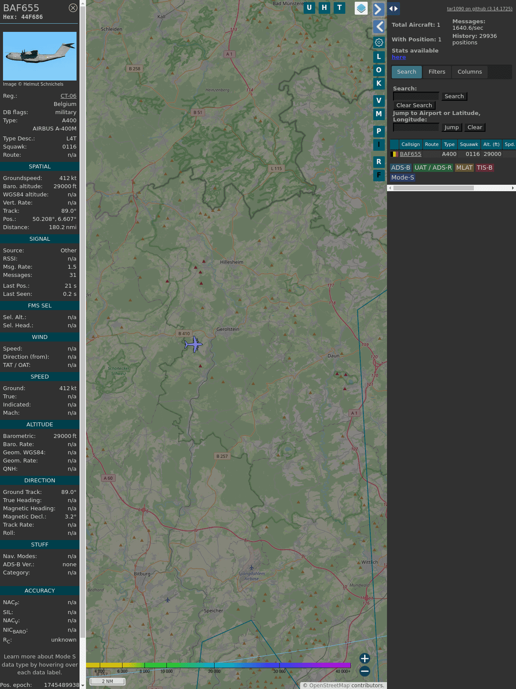
Task: Zoom out the map with minus button
Action: pyautogui.click(x=365, y=671)
